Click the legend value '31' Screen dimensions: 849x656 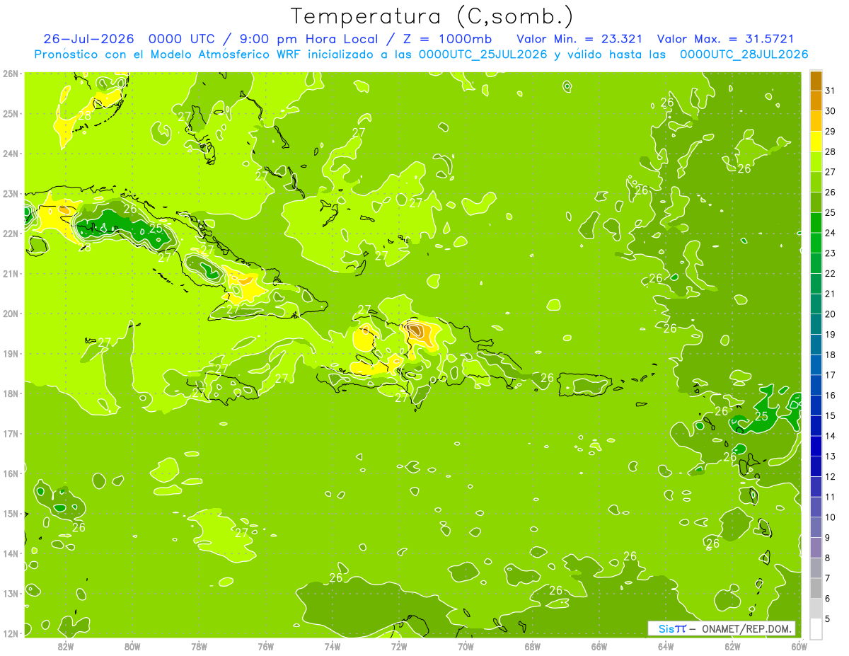[x=830, y=91]
